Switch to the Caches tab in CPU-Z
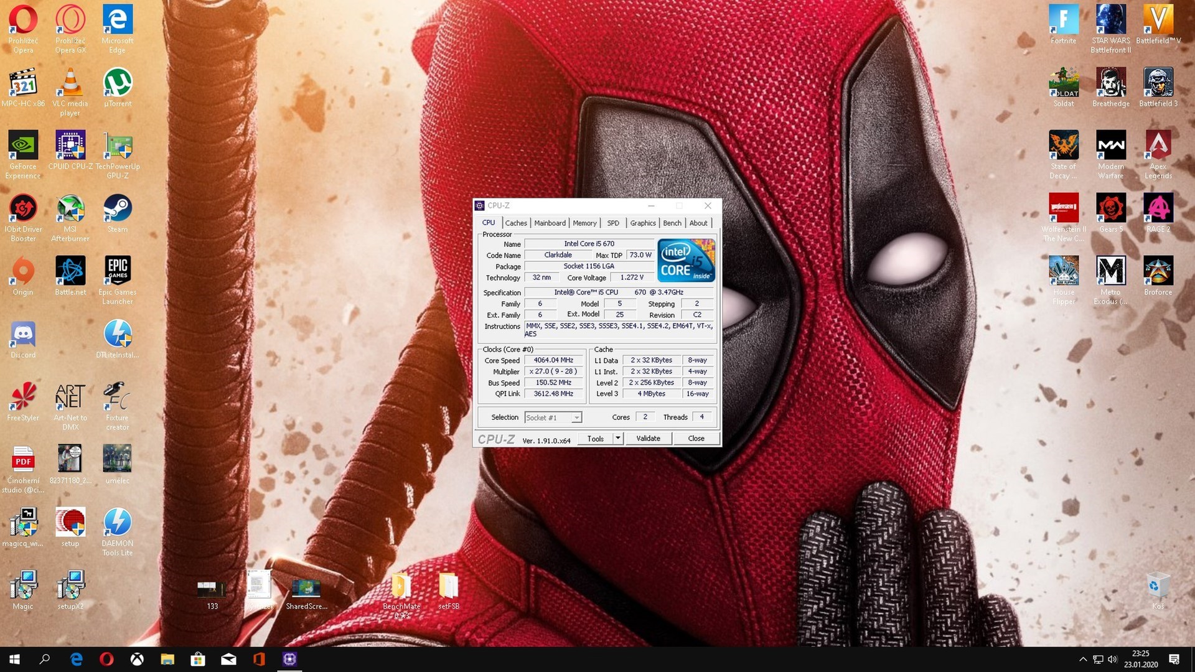1195x672 pixels. coord(516,223)
